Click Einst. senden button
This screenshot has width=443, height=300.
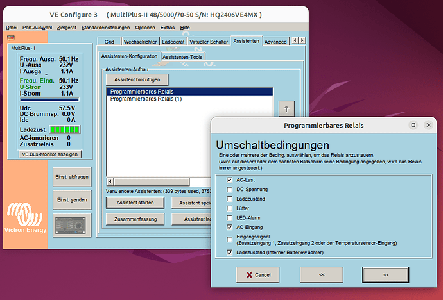[72, 200]
